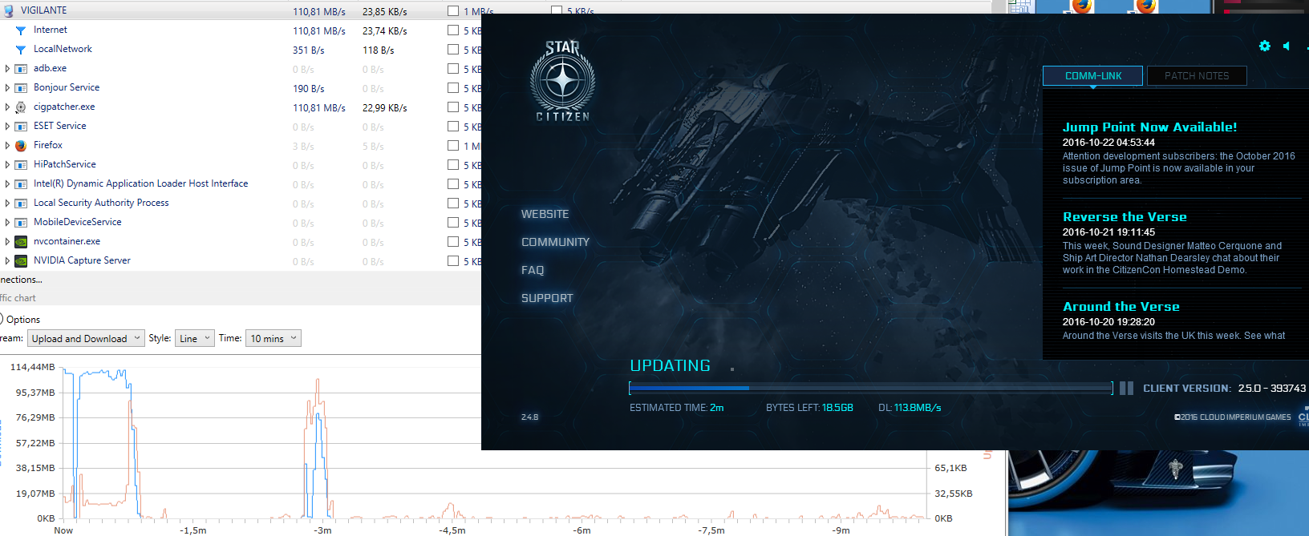Viewport: 1309px width, 536px height.
Task: Expand the cigpatcher.exe tree row
Action: (x=7, y=107)
